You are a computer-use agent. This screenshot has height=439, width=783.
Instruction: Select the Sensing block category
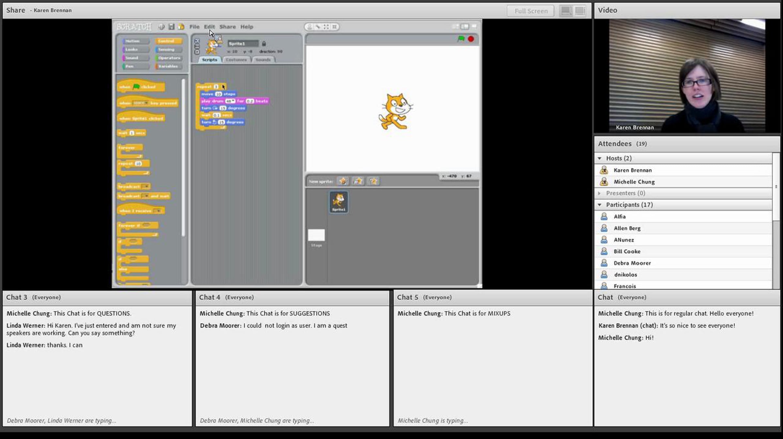pyautogui.click(x=169, y=50)
